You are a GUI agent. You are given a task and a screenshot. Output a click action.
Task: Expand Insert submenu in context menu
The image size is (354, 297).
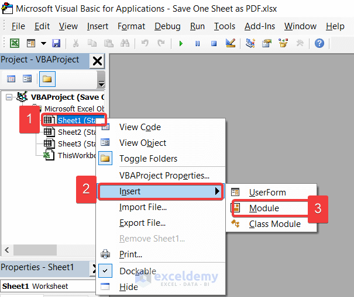(x=161, y=191)
